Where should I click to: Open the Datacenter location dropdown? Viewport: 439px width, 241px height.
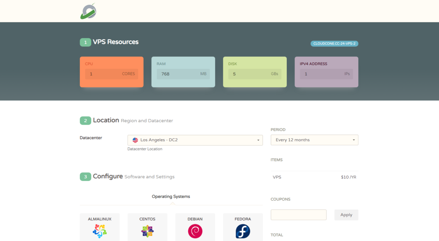tap(195, 140)
